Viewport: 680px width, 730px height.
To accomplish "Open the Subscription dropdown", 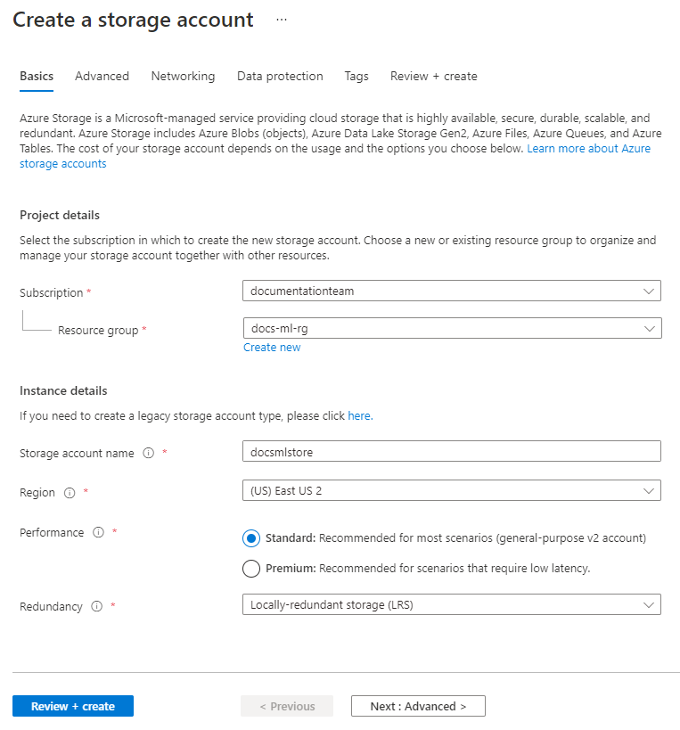I will coord(451,291).
